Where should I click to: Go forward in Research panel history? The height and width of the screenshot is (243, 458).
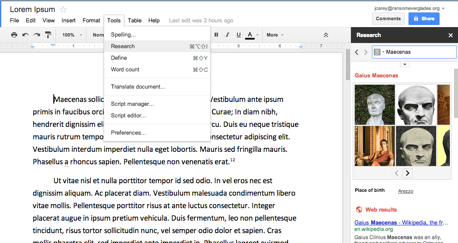(x=366, y=52)
